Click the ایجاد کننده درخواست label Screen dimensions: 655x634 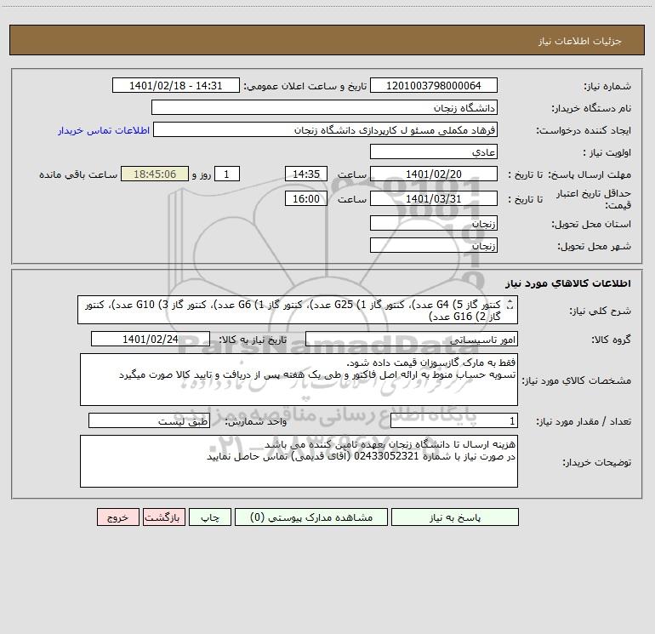pos(584,131)
